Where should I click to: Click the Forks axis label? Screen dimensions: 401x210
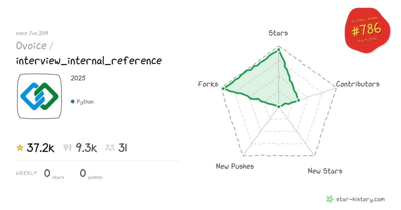tap(208, 84)
